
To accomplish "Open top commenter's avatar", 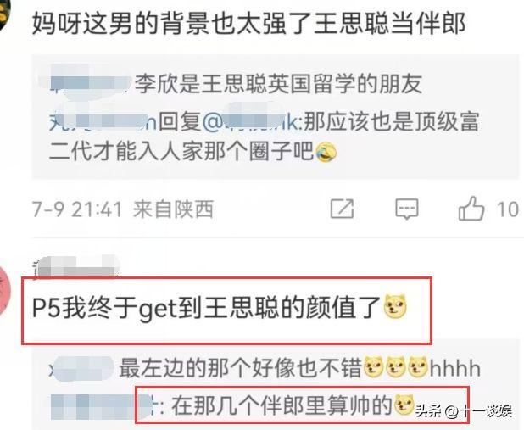I will coord(5,14).
